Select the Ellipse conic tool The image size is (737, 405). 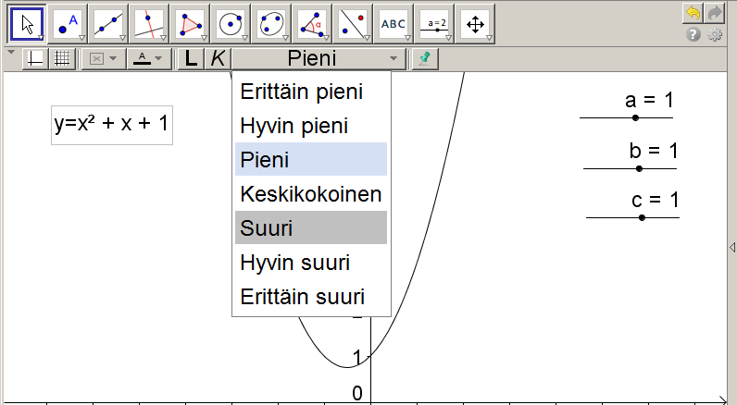271,23
